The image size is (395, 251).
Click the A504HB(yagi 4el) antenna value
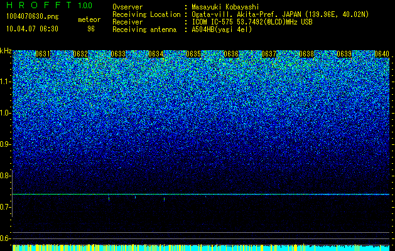(222, 29)
